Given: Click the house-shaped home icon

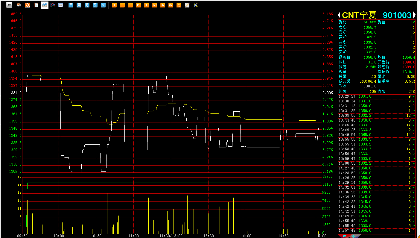Looking at the screenshot, I should [19, 5].
